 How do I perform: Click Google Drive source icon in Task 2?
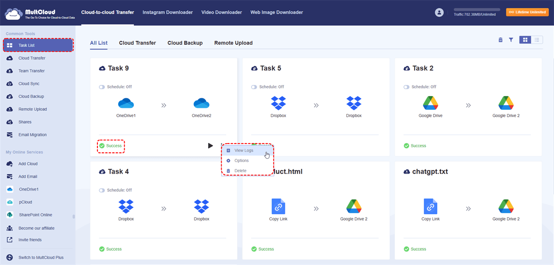(431, 103)
